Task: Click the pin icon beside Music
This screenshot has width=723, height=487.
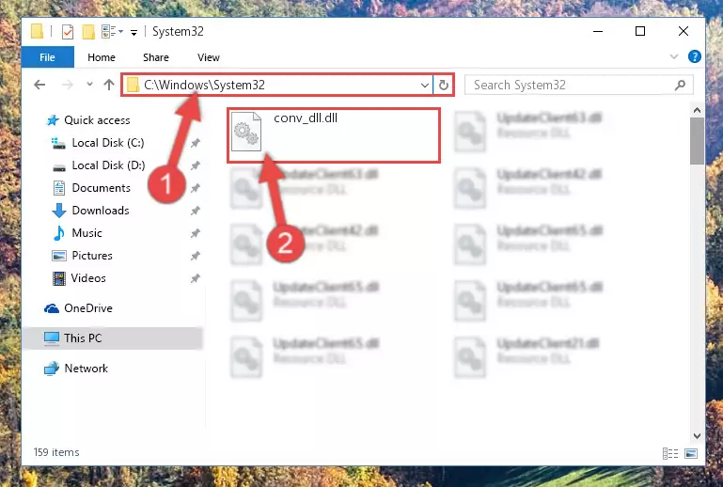Action: click(x=196, y=233)
